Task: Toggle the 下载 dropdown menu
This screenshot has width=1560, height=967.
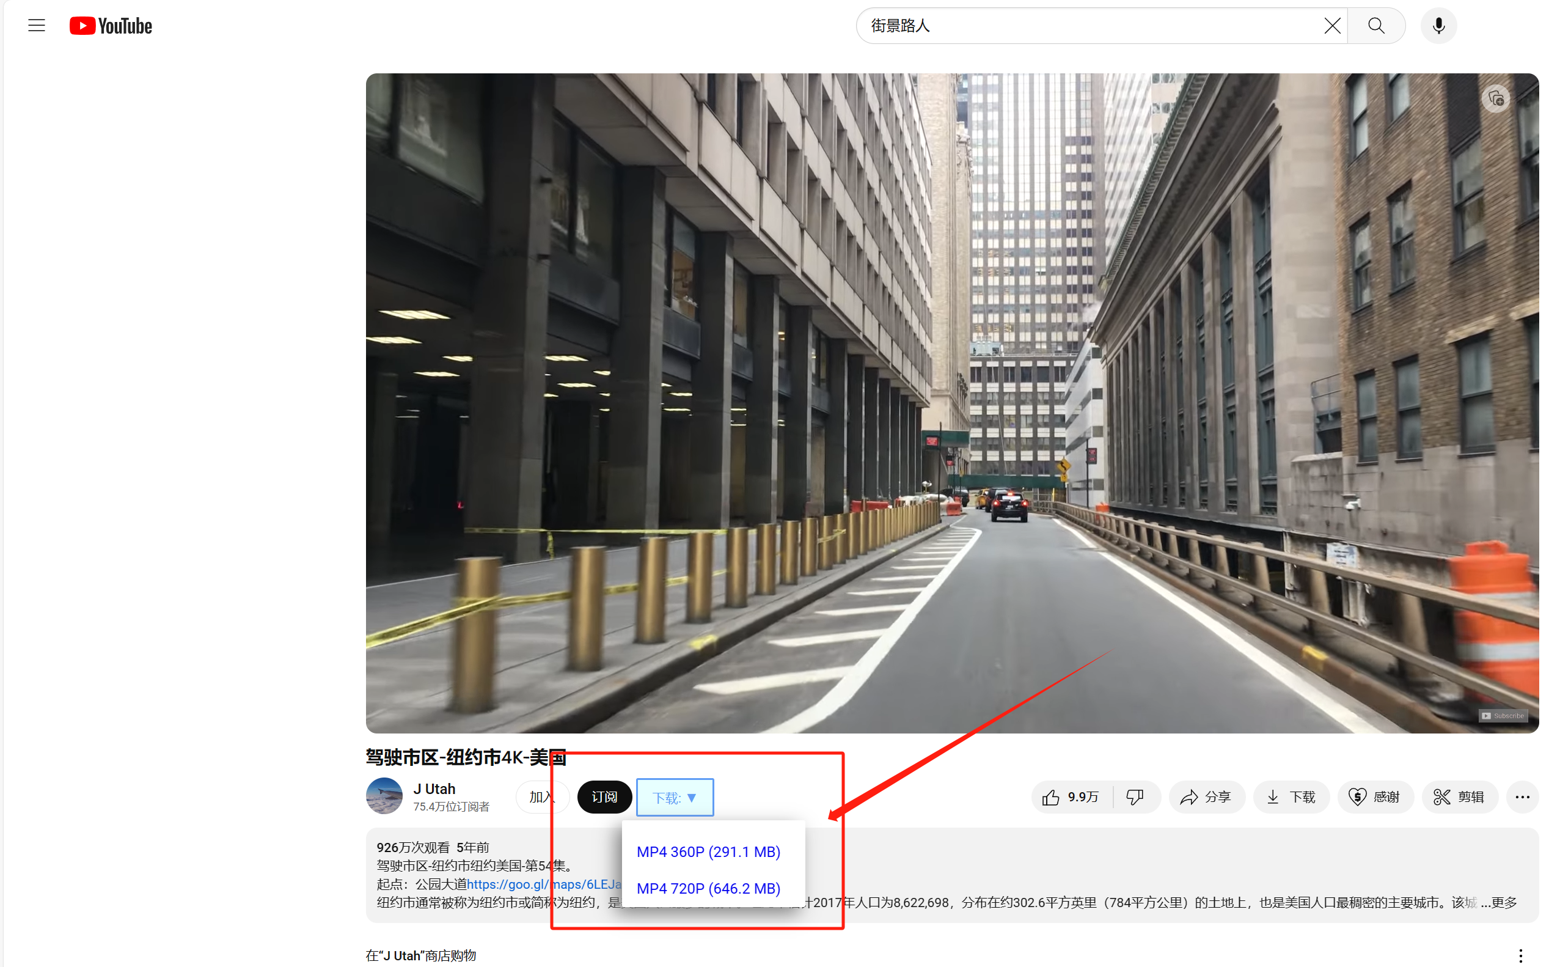Action: tap(675, 798)
